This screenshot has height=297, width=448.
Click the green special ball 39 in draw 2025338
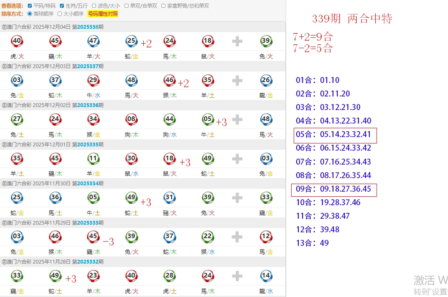(266, 41)
